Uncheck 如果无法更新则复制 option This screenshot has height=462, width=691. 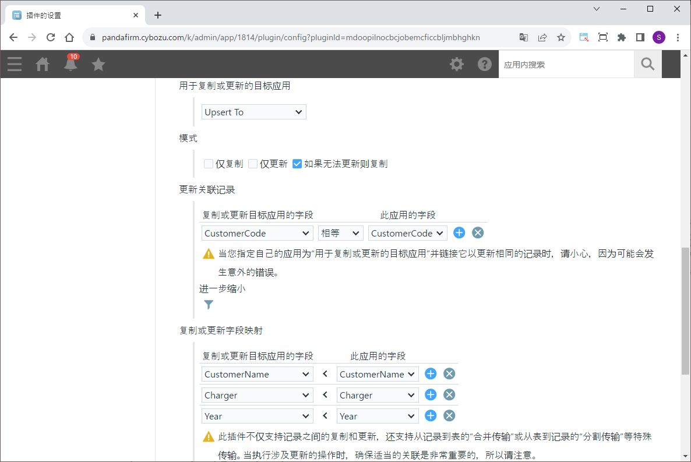(x=297, y=164)
